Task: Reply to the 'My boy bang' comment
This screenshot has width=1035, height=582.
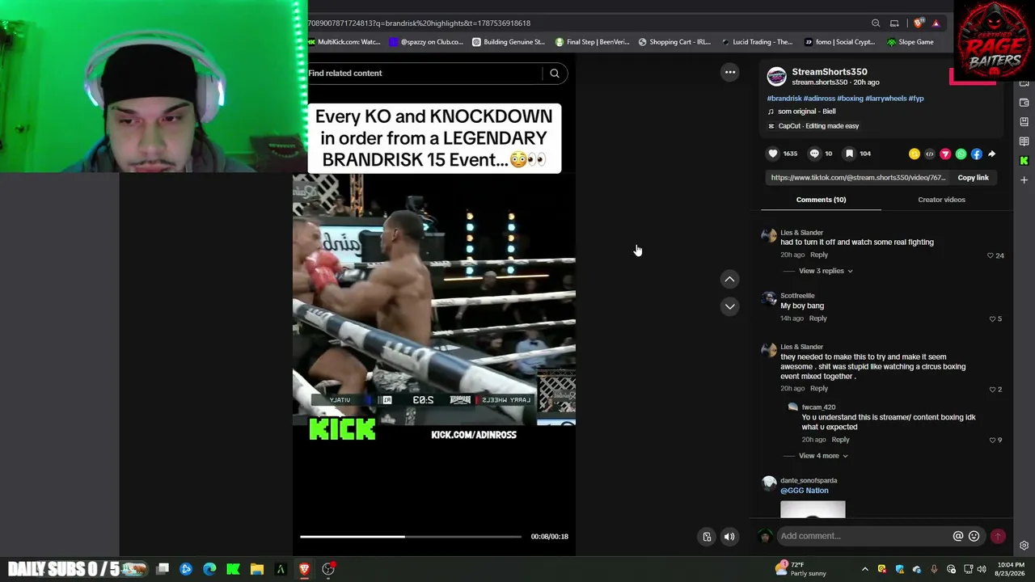Action: pyautogui.click(x=817, y=318)
